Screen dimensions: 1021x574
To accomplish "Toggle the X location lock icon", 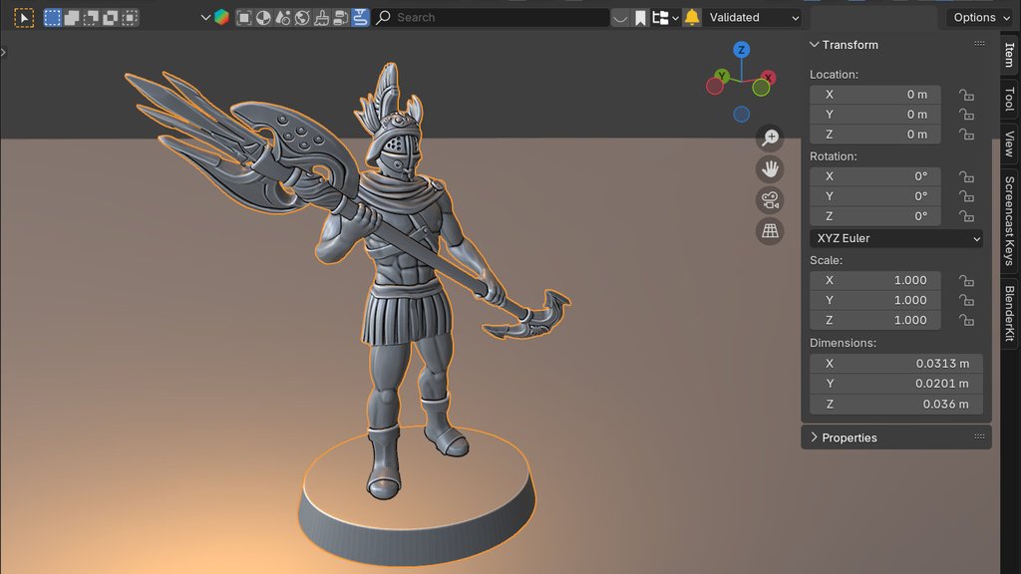I will tap(965, 94).
